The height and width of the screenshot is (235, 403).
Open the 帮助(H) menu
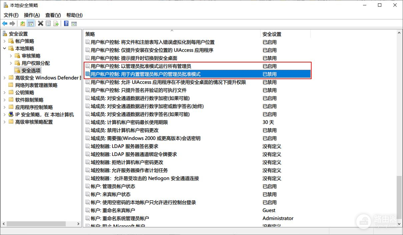[x=74, y=15]
